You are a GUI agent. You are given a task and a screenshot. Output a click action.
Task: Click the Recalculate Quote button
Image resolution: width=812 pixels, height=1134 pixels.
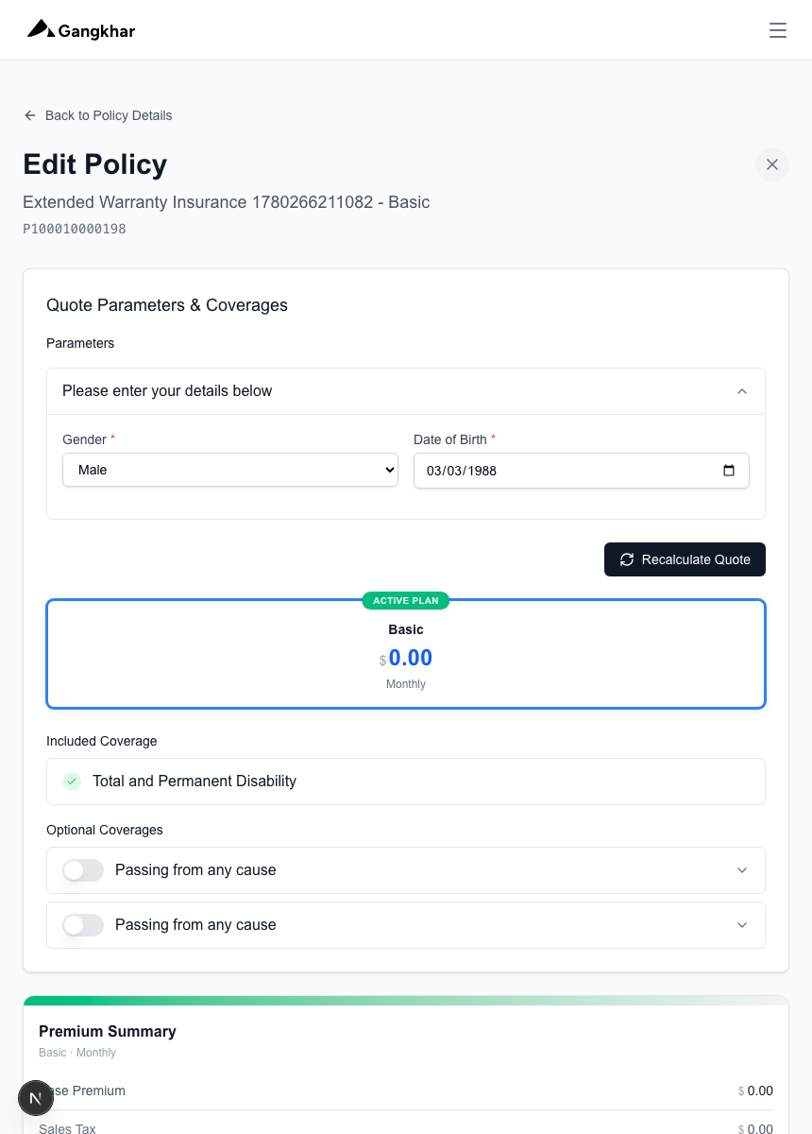click(685, 559)
